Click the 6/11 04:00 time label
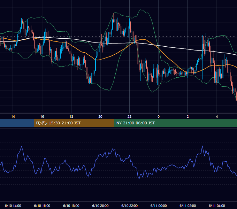 (217, 206)
